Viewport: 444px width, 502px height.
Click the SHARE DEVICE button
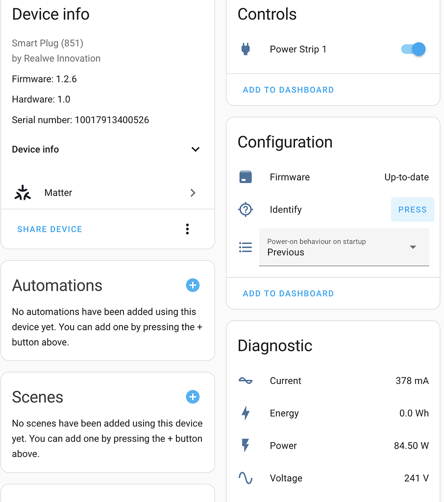[49, 229]
